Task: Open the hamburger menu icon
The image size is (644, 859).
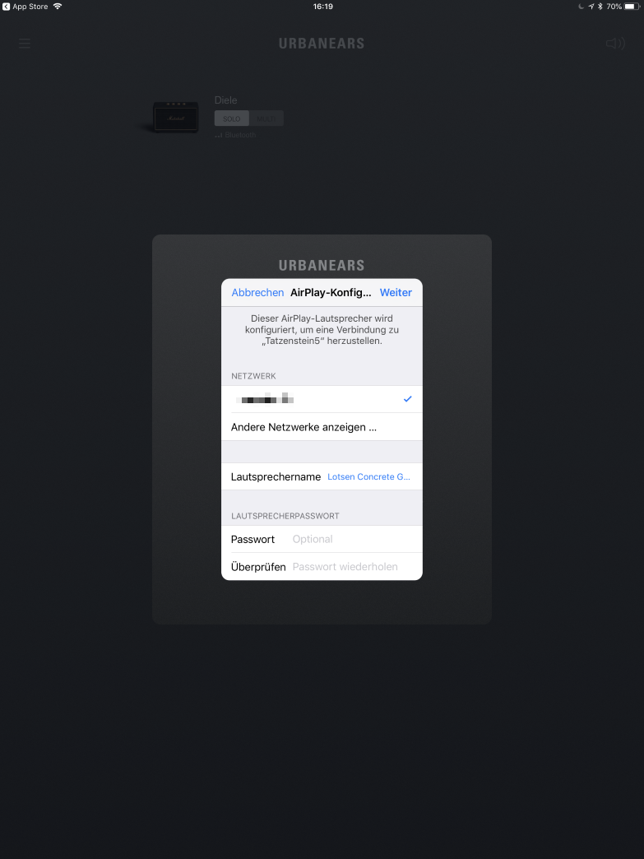Action: (25, 44)
